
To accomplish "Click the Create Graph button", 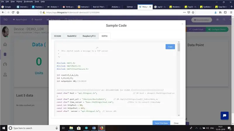I will pos(196,29).
